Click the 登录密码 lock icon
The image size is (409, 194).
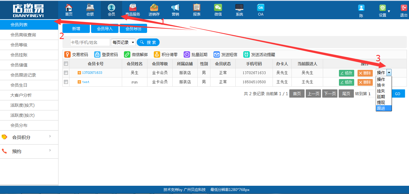(x=97, y=55)
